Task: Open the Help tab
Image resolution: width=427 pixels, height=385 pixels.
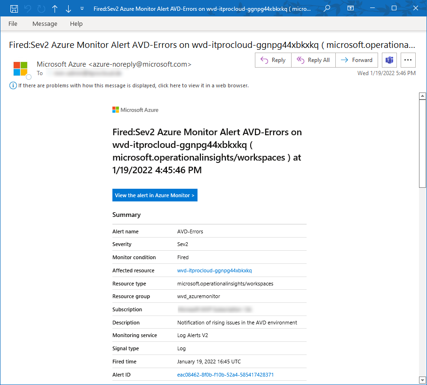Action: tap(76, 23)
